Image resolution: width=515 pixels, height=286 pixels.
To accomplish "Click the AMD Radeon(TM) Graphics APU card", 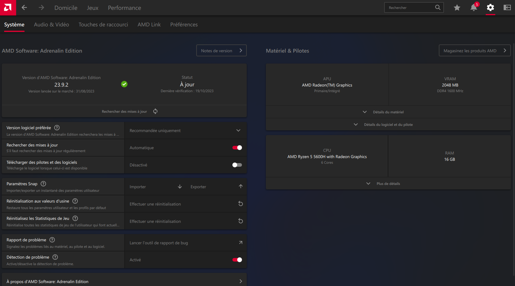I will tap(327, 85).
